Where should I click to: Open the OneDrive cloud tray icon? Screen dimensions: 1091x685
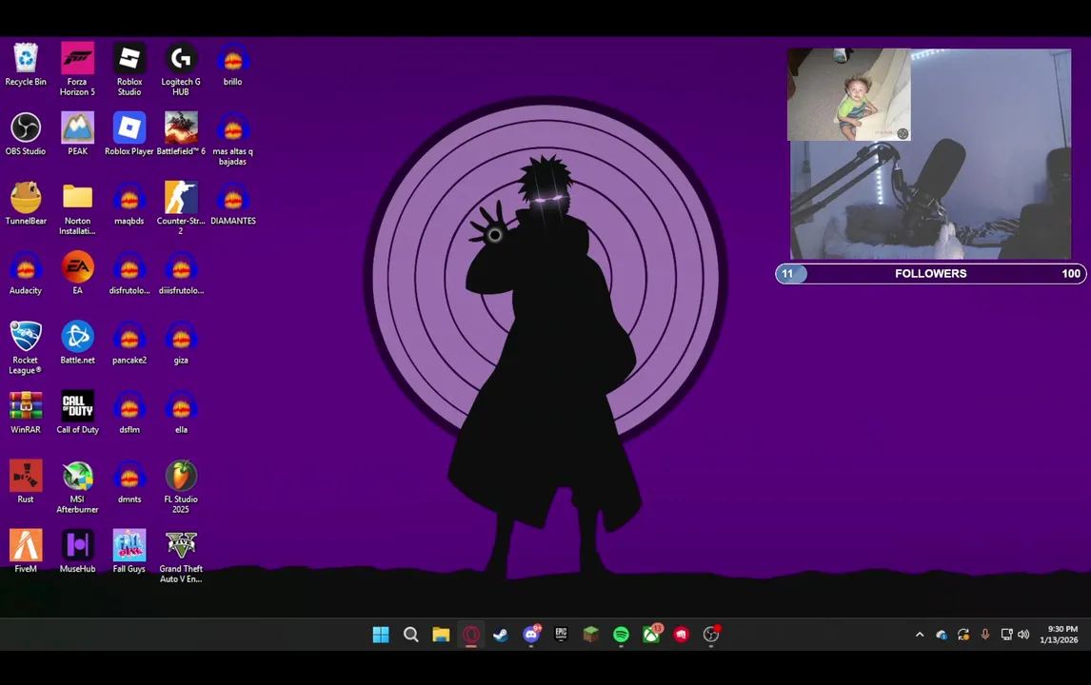942,635
